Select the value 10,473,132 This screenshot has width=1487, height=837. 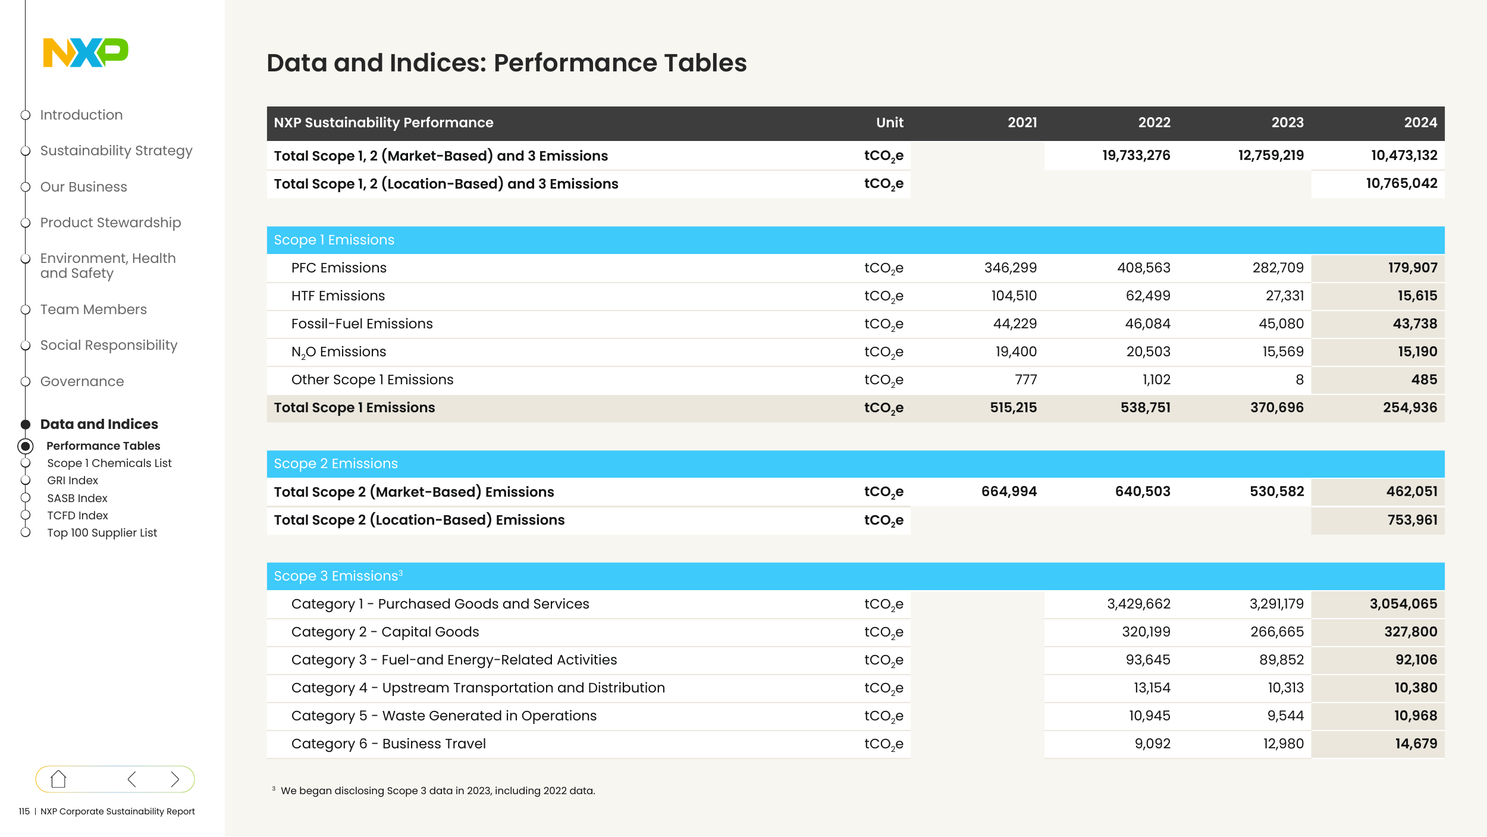(1404, 155)
